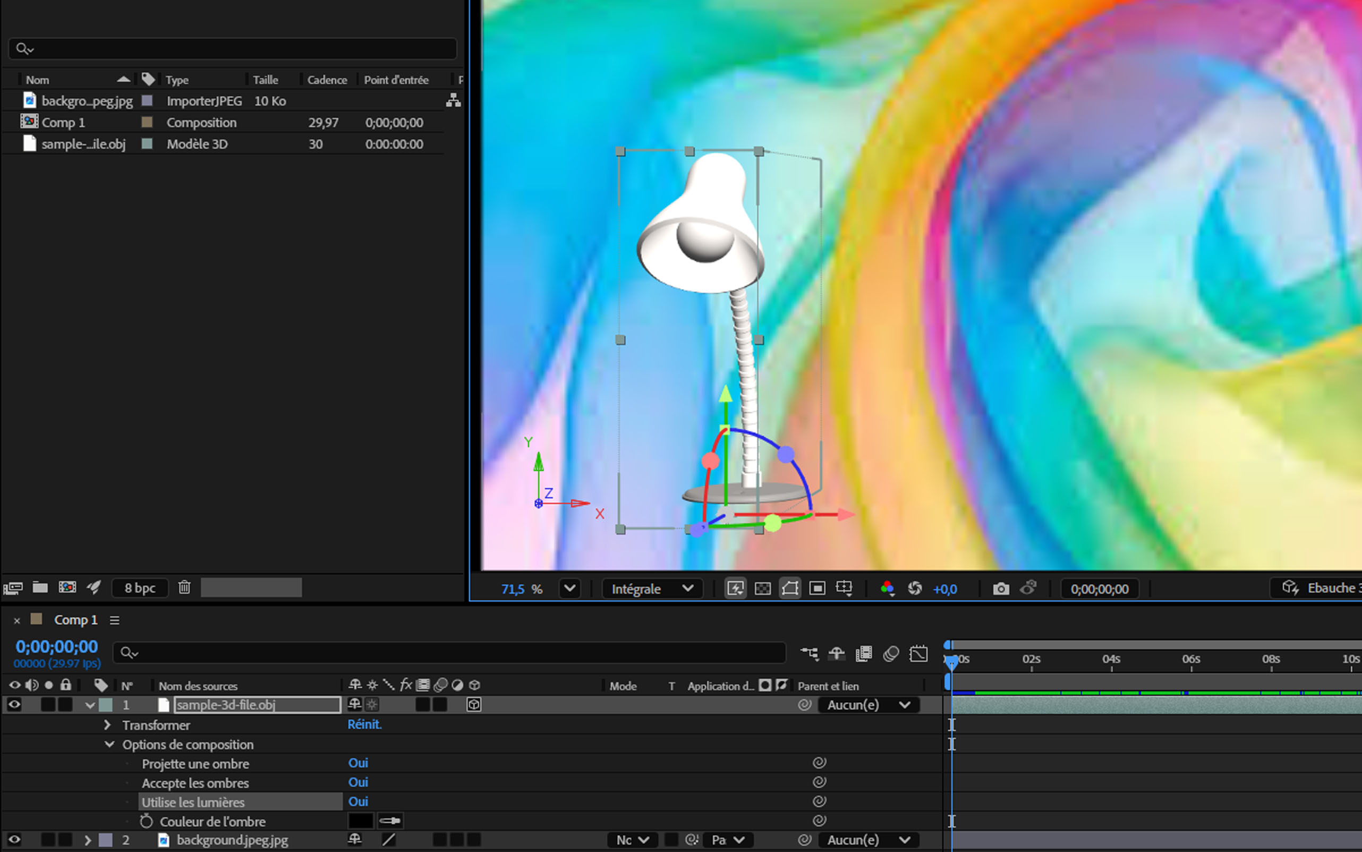Screen dimensions: 1362x852
Task: Click the trash delete icon in project panel
Action: pyautogui.click(x=184, y=587)
